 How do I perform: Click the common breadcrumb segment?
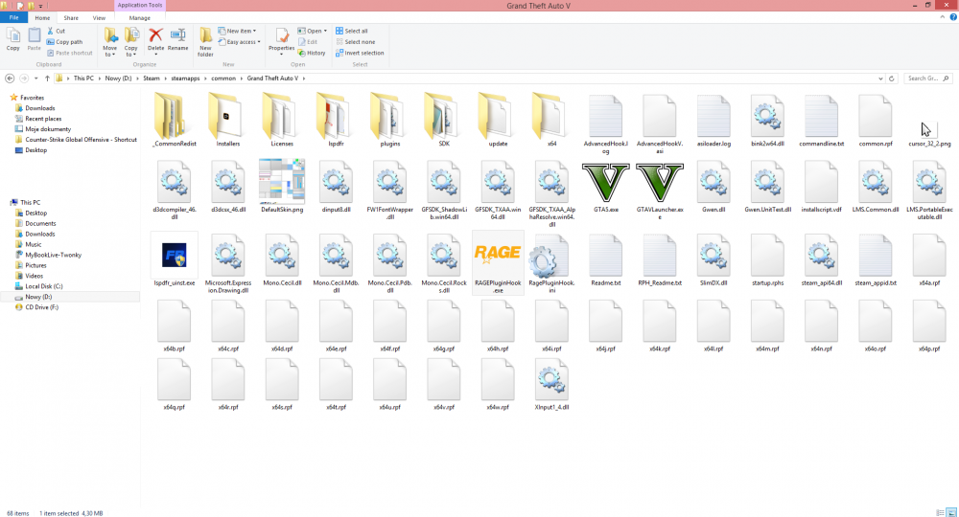point(223,79)
